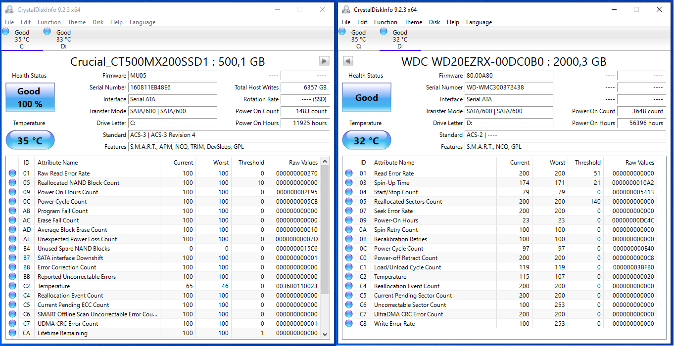Select disk C: Good 35 °C in left window

tap(22, 39)
